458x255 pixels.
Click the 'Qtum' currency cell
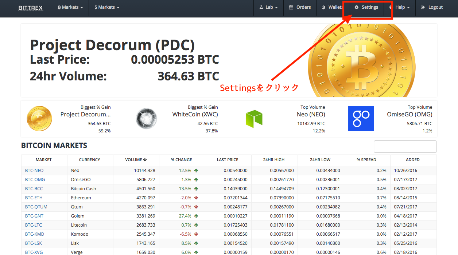point(77,207)
